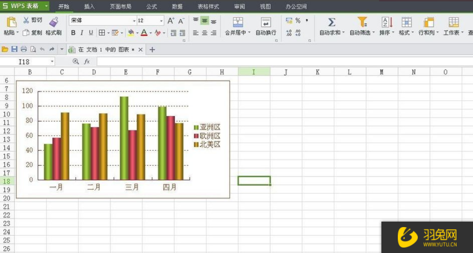473x253 pixels.
Task: Switch to the 审阅 ribbon tab
Action: click(x=240, y=6)
